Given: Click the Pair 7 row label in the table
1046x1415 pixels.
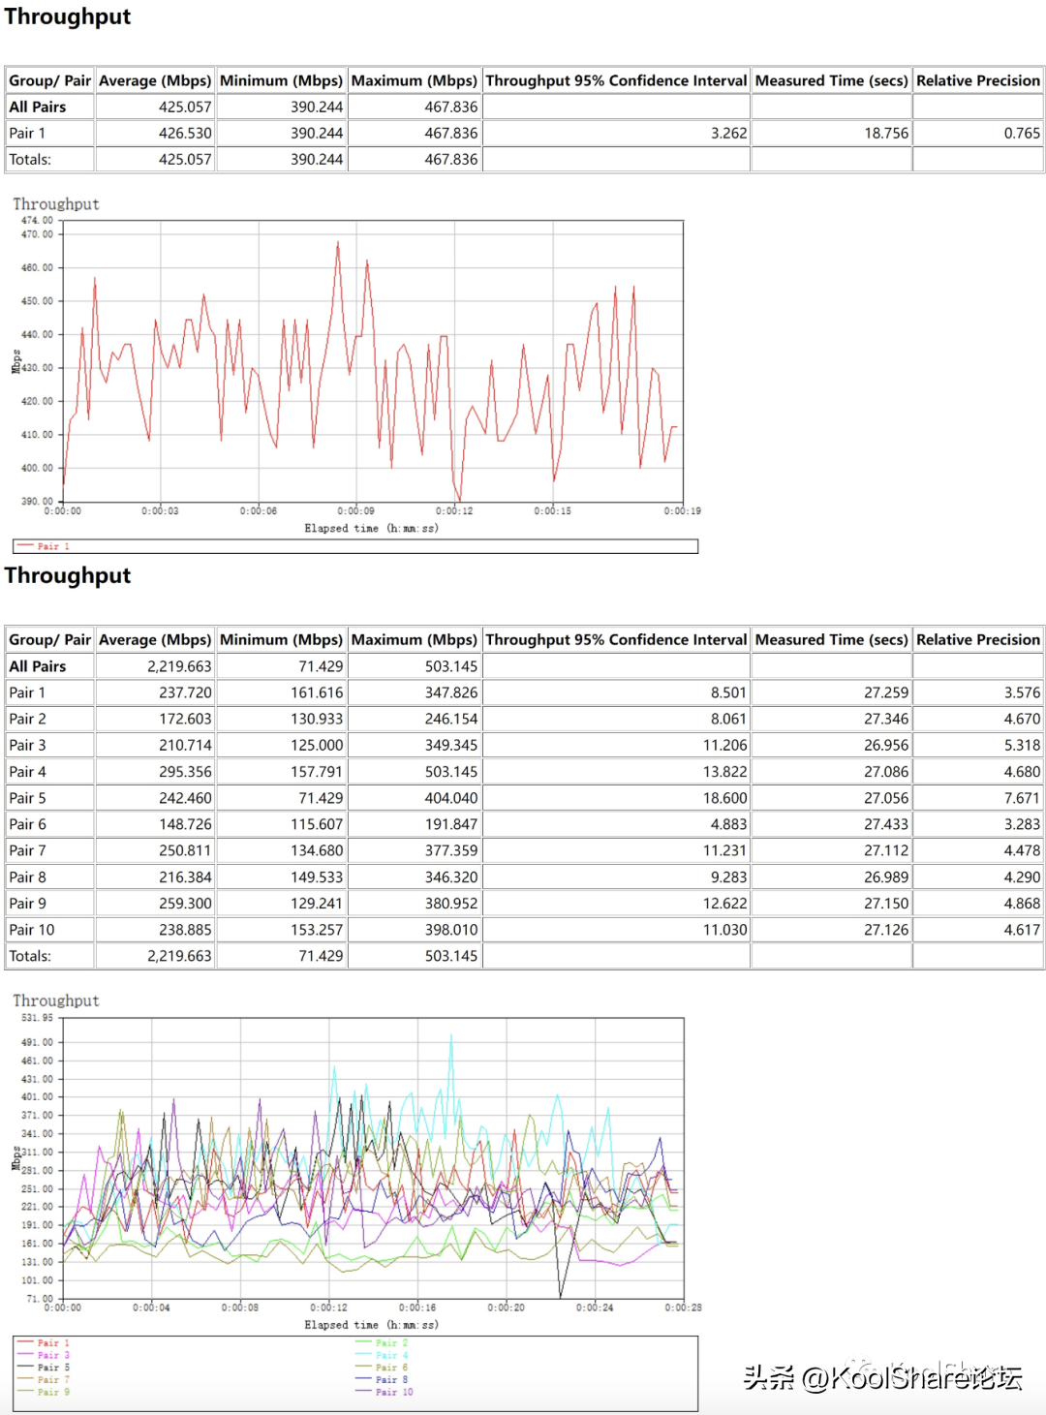Looking at the screenshot, I should pos(27,850).
